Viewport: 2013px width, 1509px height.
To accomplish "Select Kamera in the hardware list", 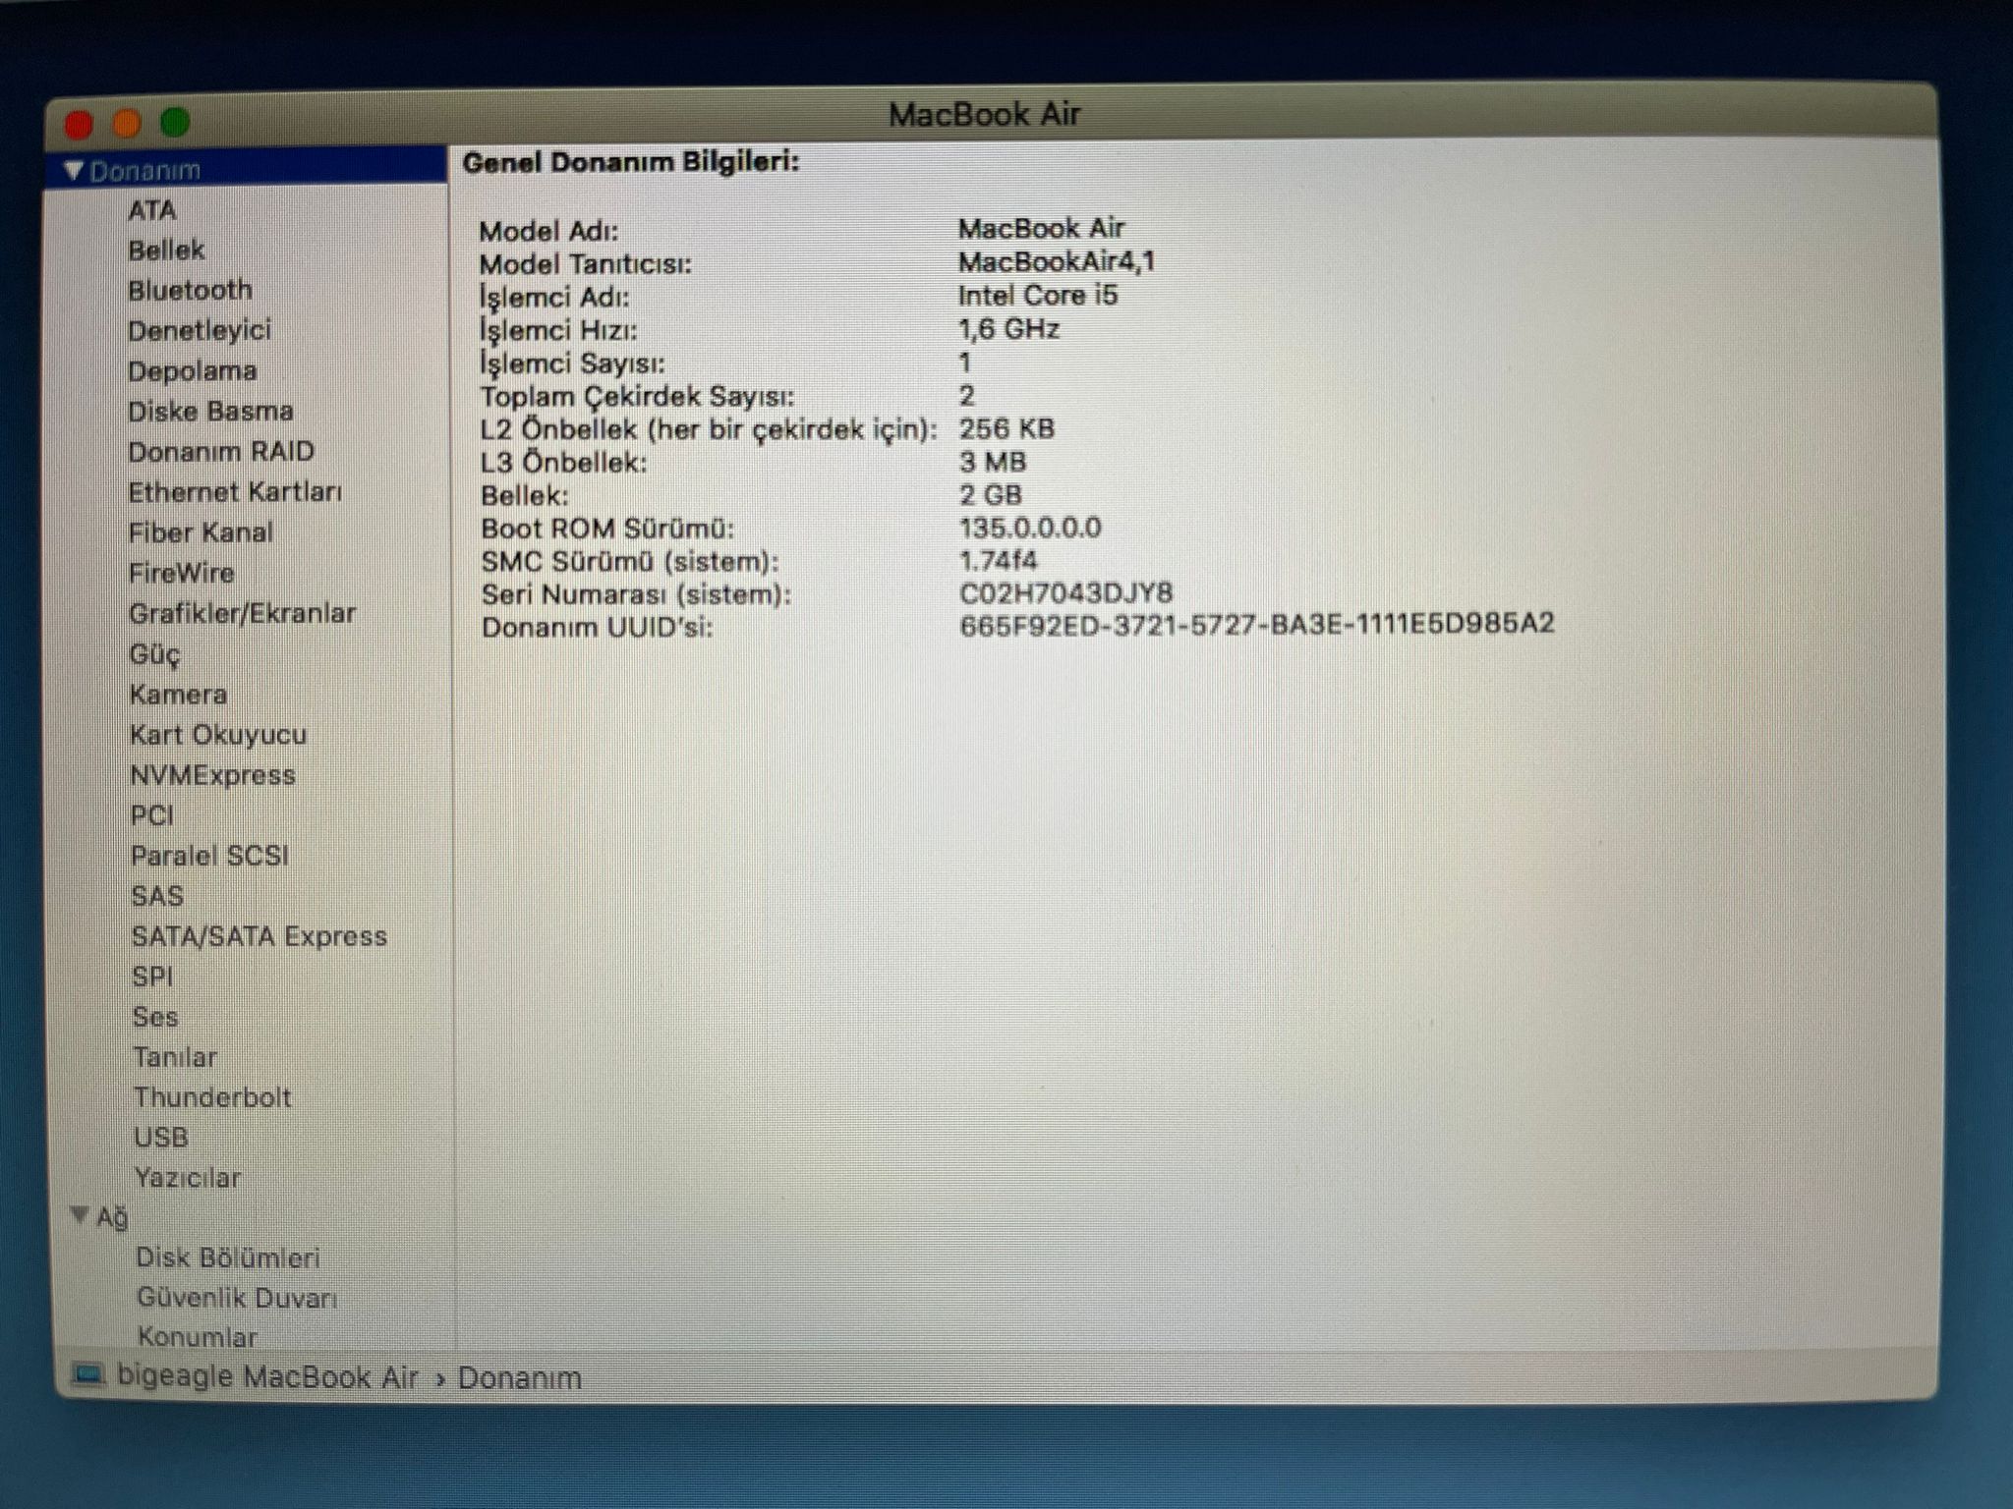I will point(178,695).
